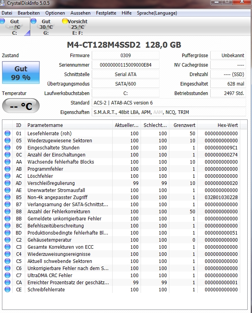Click status icon of Befehlszeitüberschreitung row
252x313 pixels.
pos(7,225)
